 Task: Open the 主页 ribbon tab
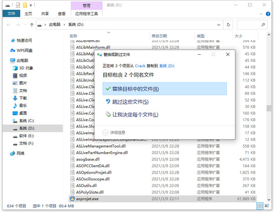pyautogui.click(x=28, y=14)
